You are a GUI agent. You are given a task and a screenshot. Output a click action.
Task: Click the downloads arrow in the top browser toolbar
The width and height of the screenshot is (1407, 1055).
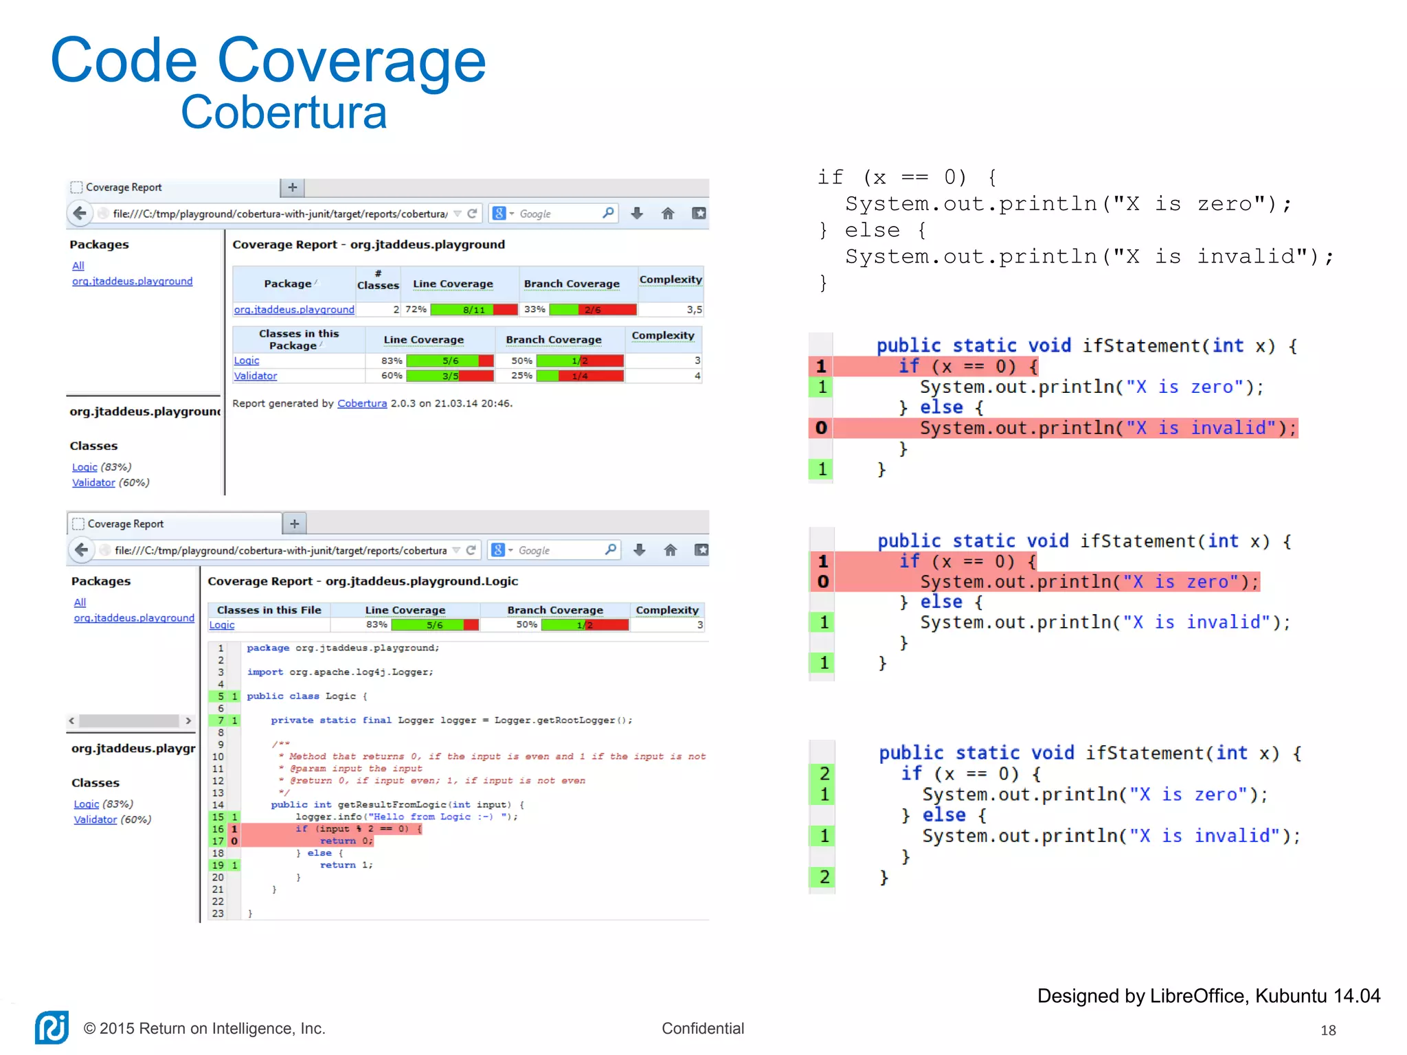tap(637, 214)
